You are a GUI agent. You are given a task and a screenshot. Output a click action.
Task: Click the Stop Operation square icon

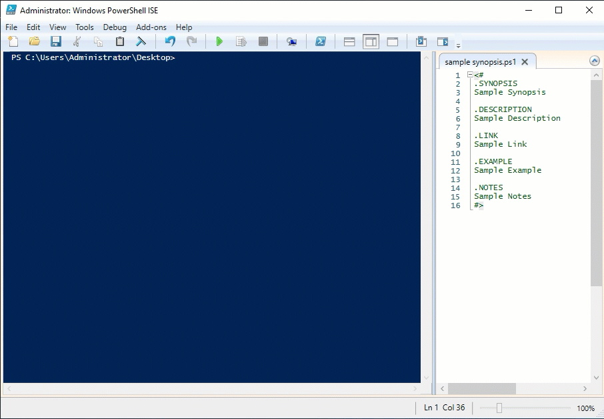tap(263, 41)
